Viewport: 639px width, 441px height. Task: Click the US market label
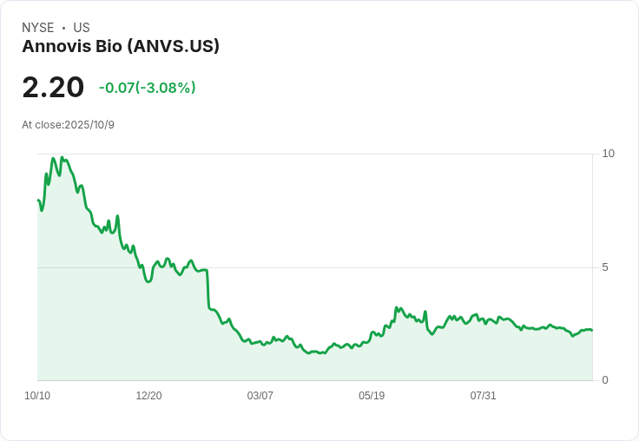pos(82,28)
